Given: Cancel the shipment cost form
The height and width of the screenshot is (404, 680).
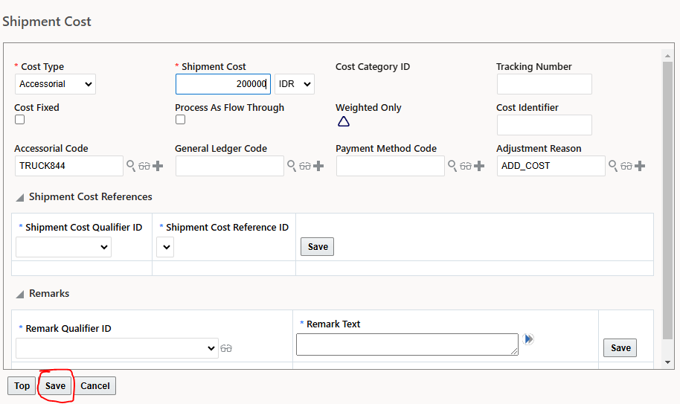Looking at the screenshot, I should pos(95,386).
